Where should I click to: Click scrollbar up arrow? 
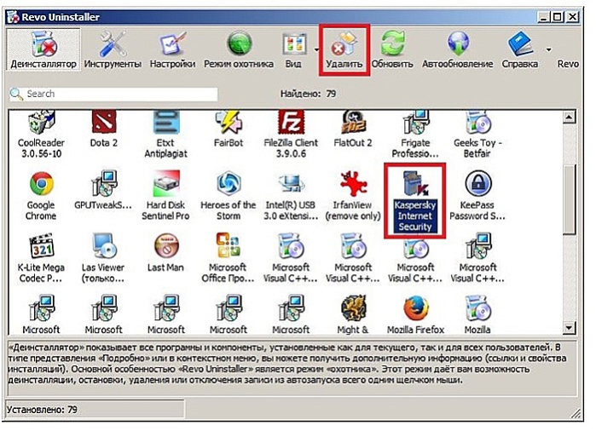tap(569, 117)
